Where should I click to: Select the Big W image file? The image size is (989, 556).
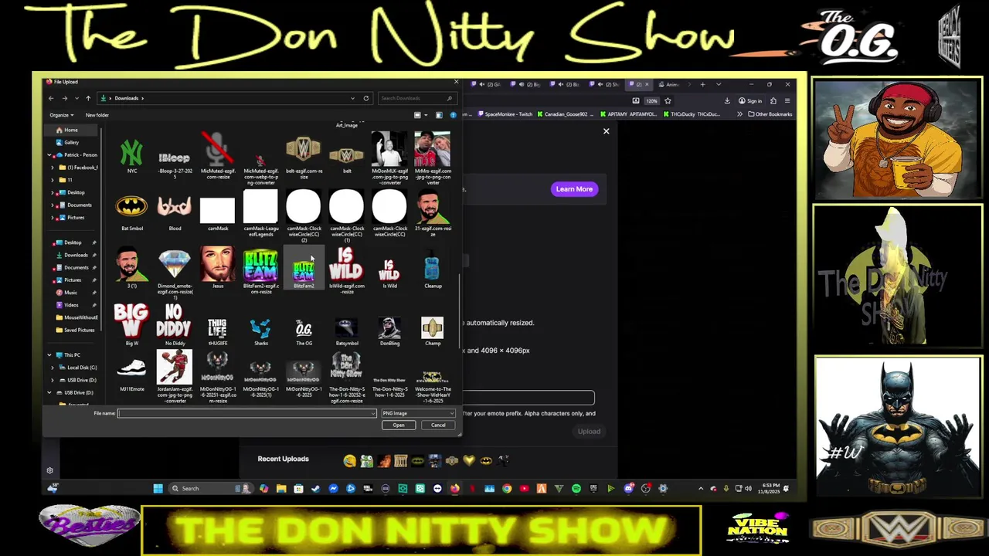coord(132,324)
